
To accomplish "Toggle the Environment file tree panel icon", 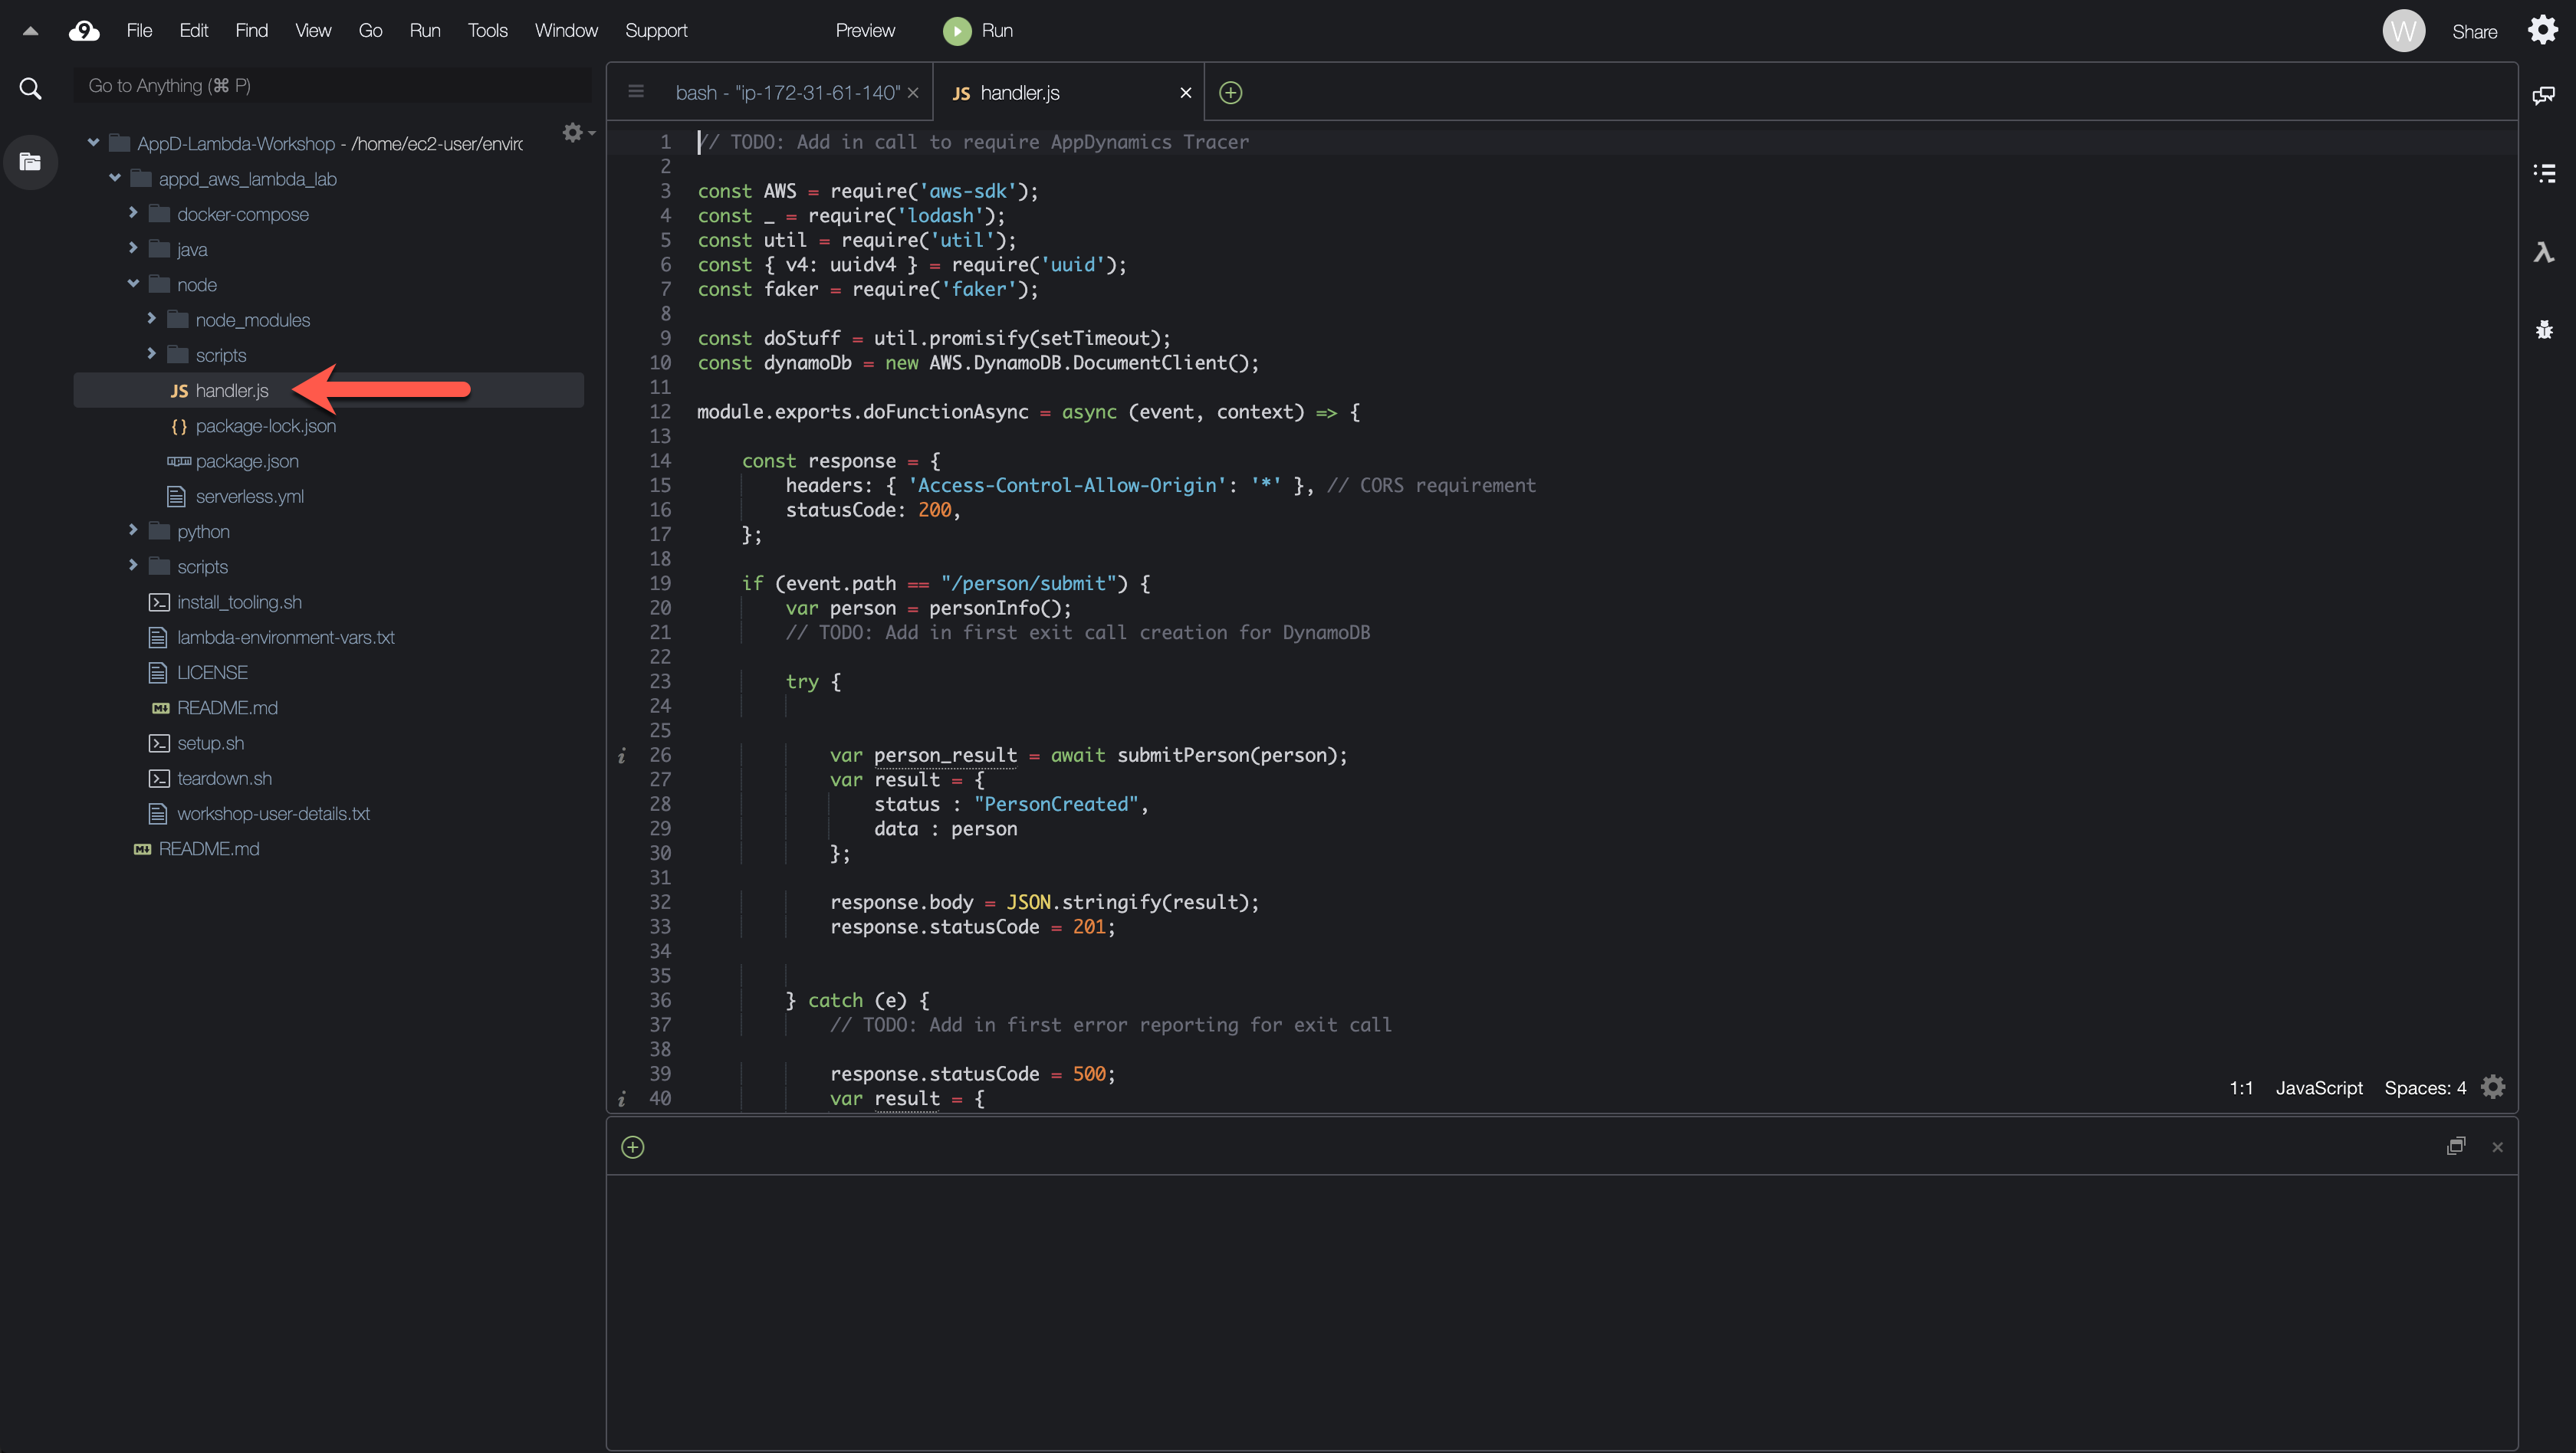I will [x=30, y=162].
